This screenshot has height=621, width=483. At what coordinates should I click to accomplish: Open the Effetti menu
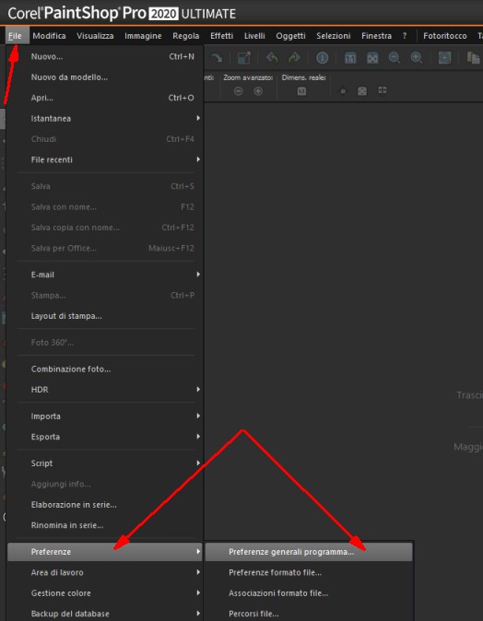[x=221, y=36]
